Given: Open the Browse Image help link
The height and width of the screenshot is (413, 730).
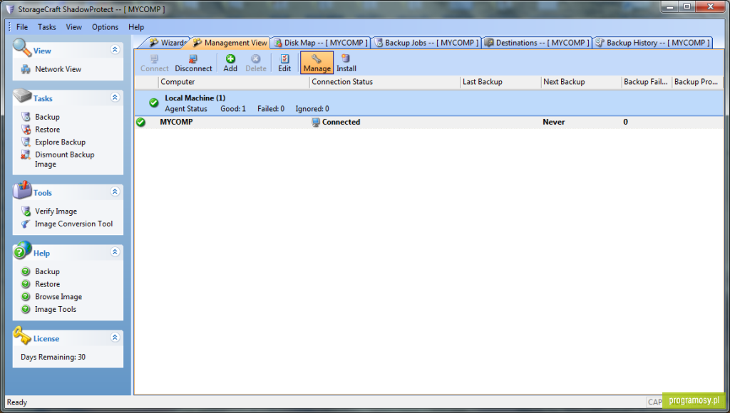Looking at the screenshot, I should [x=58, y=297].
